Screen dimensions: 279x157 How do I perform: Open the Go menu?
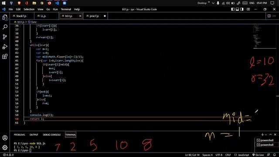point(48,9)
